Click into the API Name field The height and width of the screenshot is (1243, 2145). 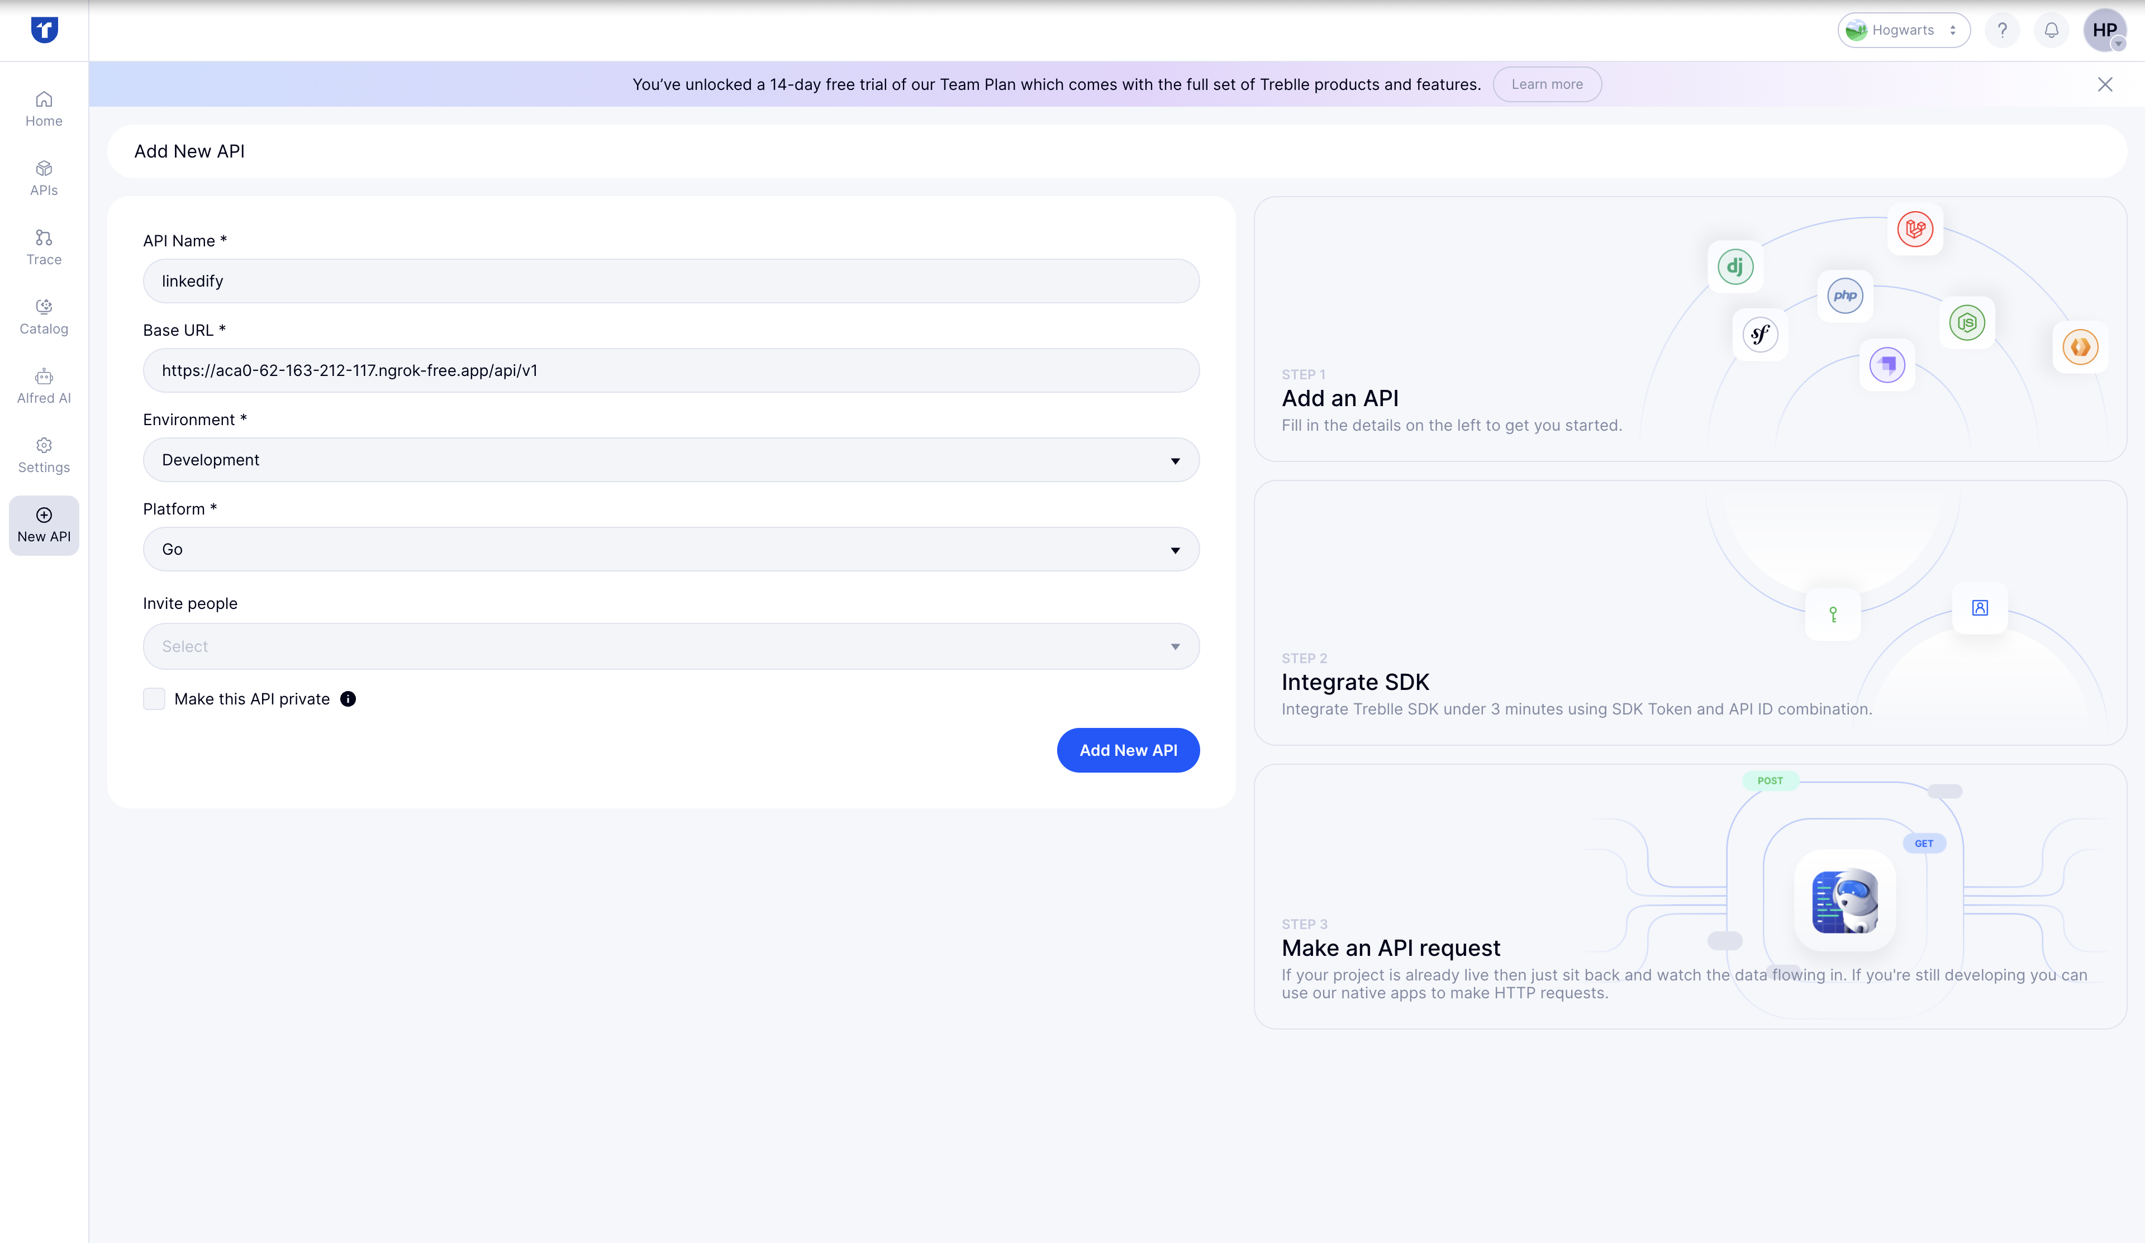(670, 282)
